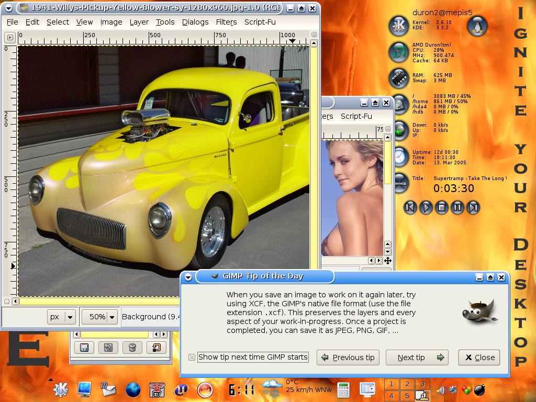Open the KDE K menu launcher

click(61, 389)
